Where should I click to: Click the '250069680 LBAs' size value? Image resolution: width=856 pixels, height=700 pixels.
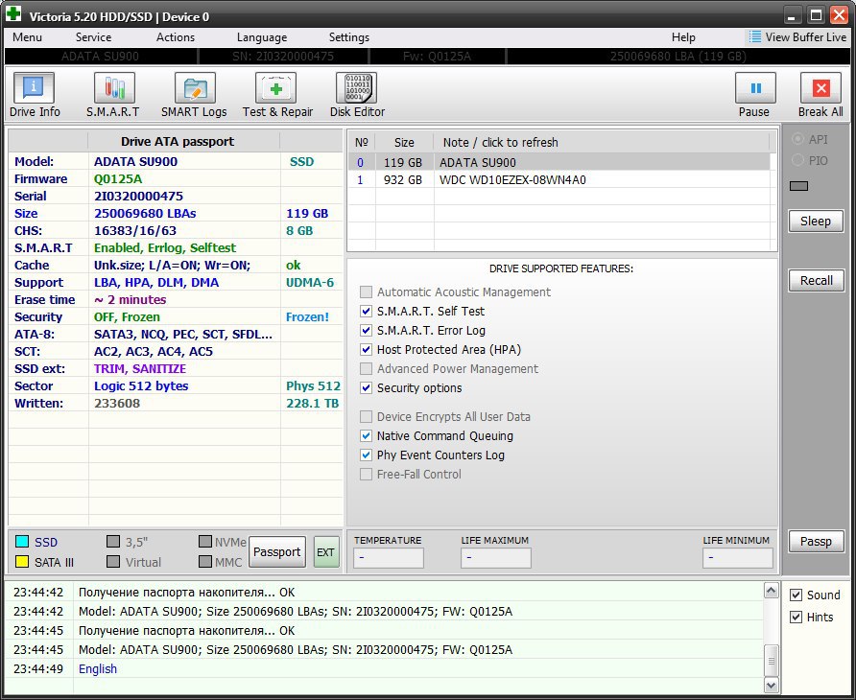(x=145, y=213)
